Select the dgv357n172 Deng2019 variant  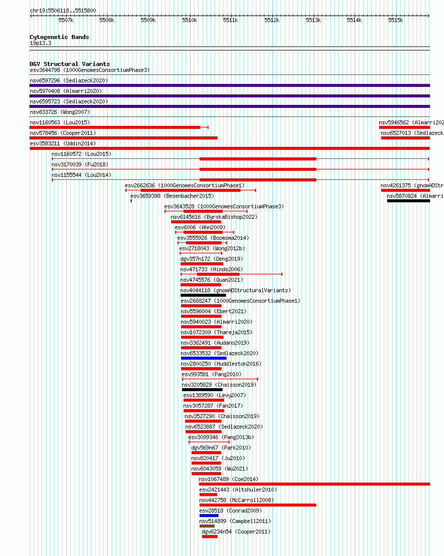[212, 259]
